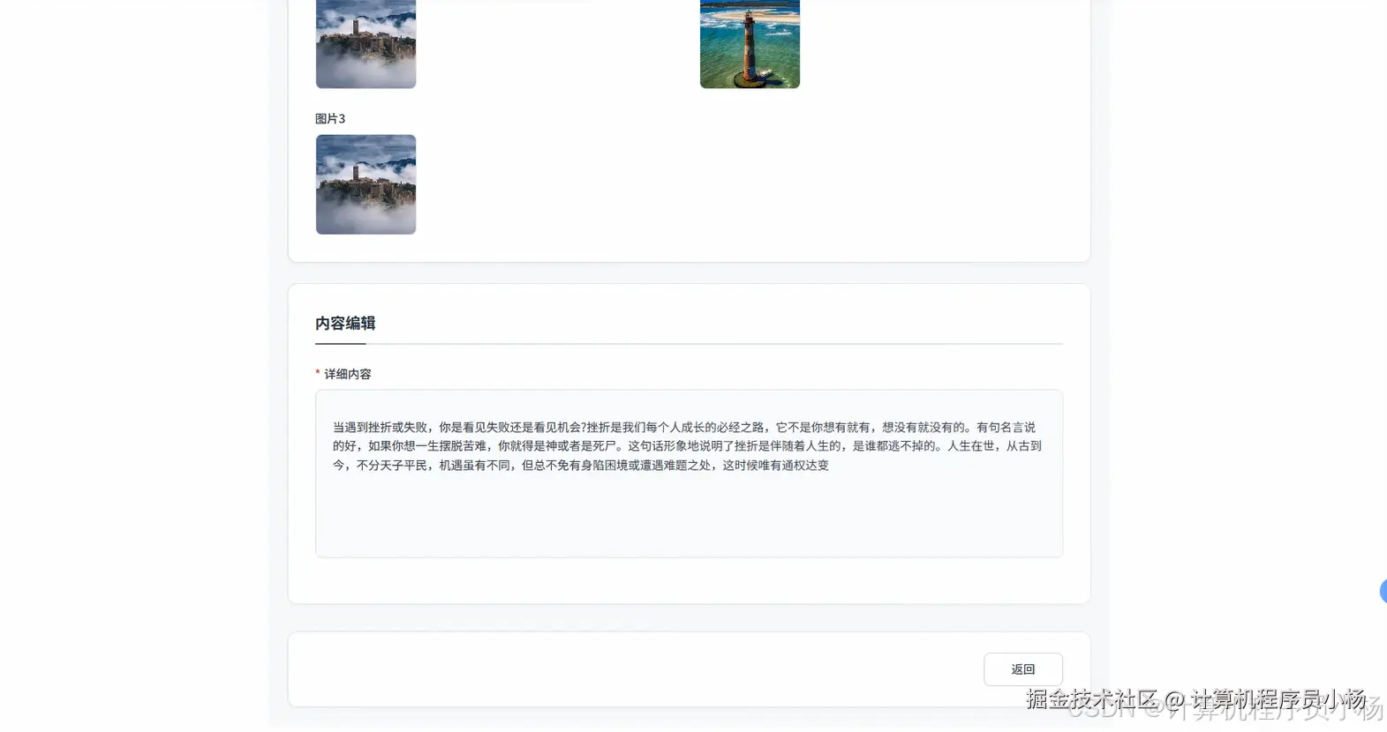Open the lighthouse image thumbnail
This screenshot has width=1387, height=732.
pos(750,43)
